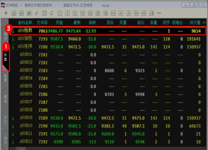Click the refresh icon in the toolbar
Screen dimensions: 208x150
[52, 13]
